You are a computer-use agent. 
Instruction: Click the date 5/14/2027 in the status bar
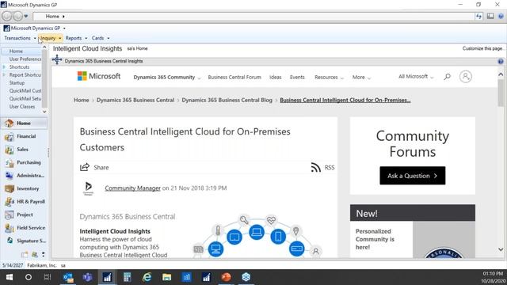pyautogui.click(x=13, y=265)
